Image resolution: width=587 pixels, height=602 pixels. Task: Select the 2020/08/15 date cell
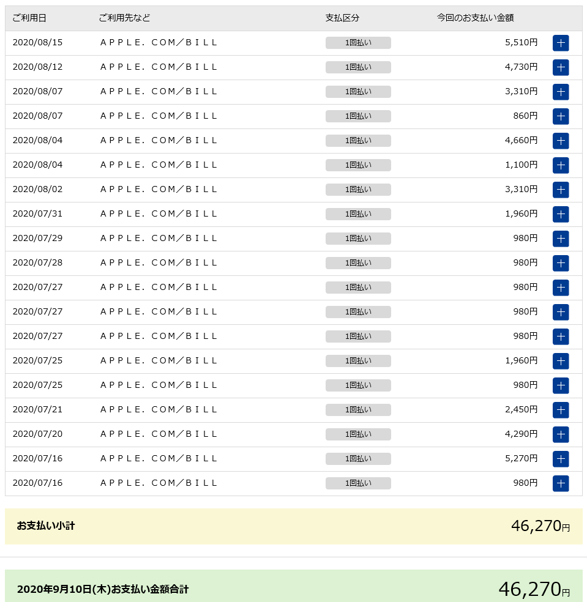point(38,43)
